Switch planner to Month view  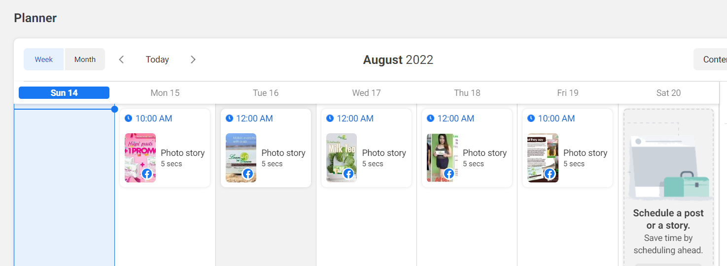[x=85, y=59]
